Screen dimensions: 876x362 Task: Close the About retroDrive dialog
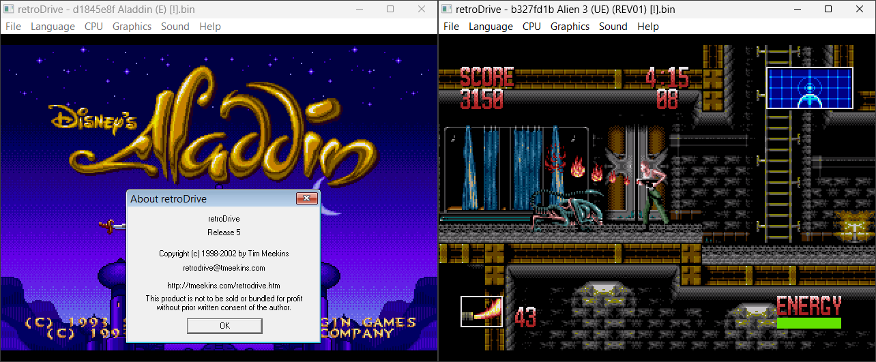click(x=307, y=198)
